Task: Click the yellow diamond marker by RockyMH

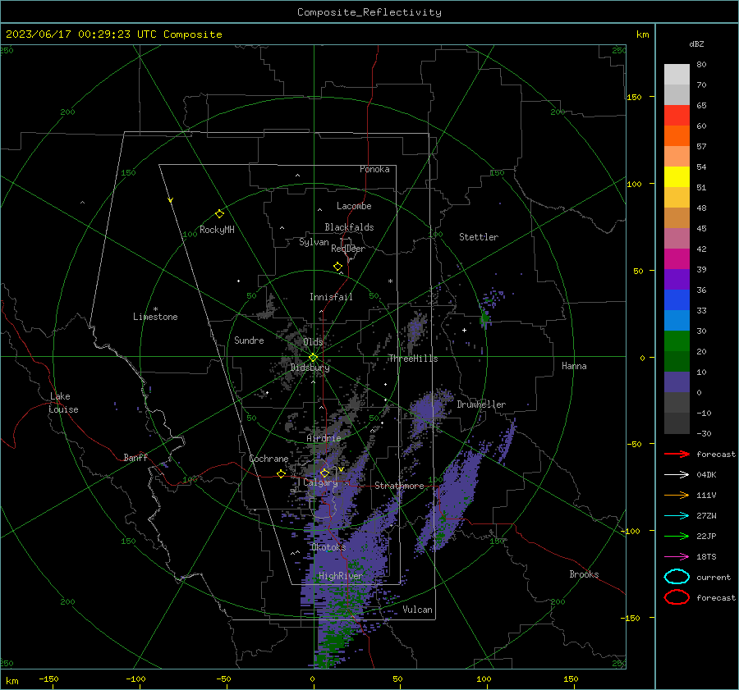Action: [x=219, y=214]
